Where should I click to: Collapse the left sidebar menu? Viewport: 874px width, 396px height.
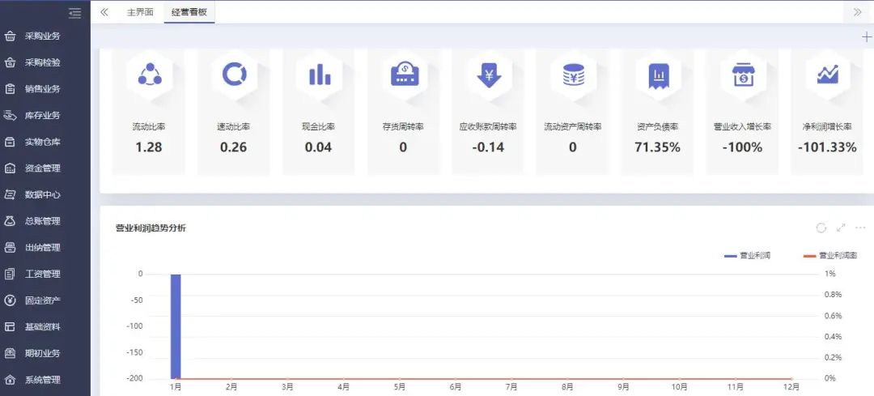click(x=75, y=12)
